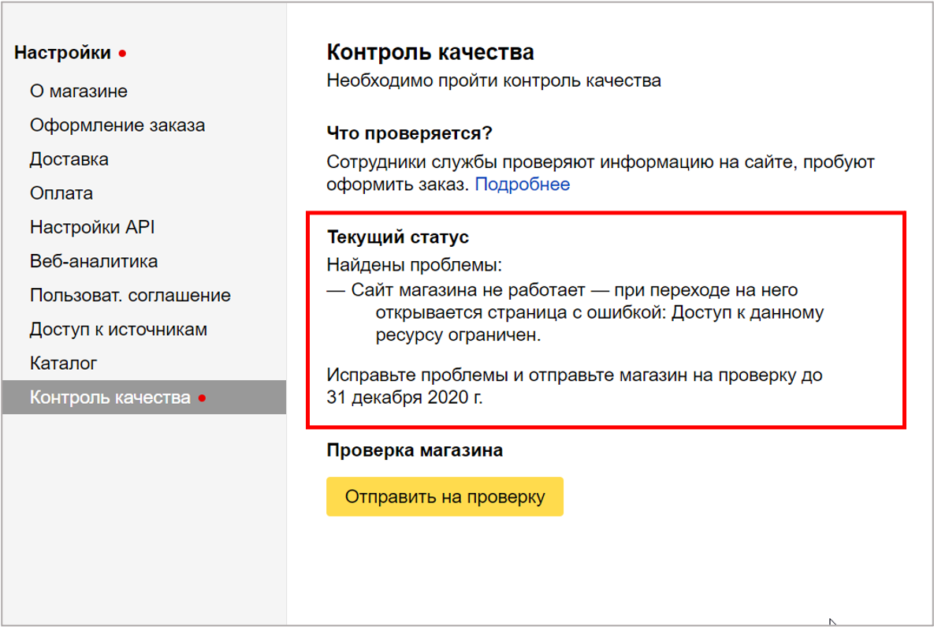Viewport: 934px width, 627px height.
Task: Open the О магазине settings page
Action: 78,91
